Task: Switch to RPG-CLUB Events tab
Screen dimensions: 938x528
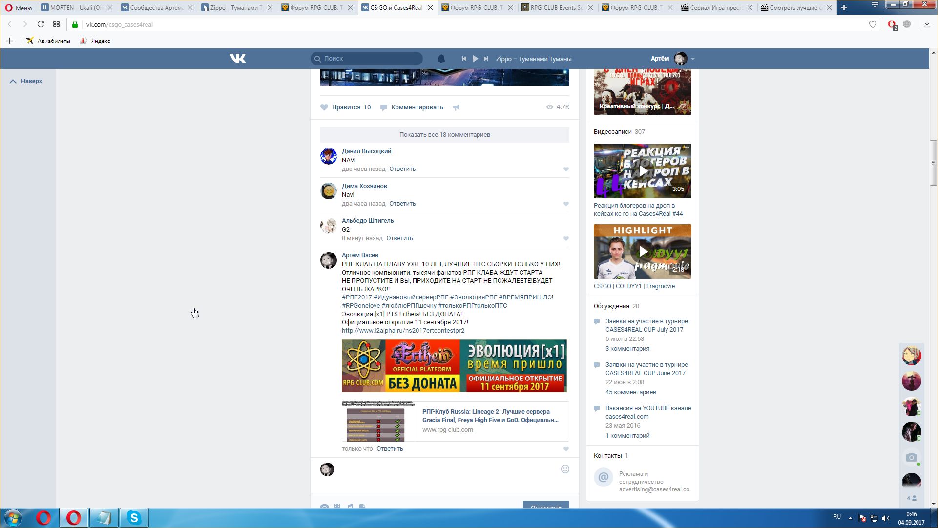Action: 557,7
